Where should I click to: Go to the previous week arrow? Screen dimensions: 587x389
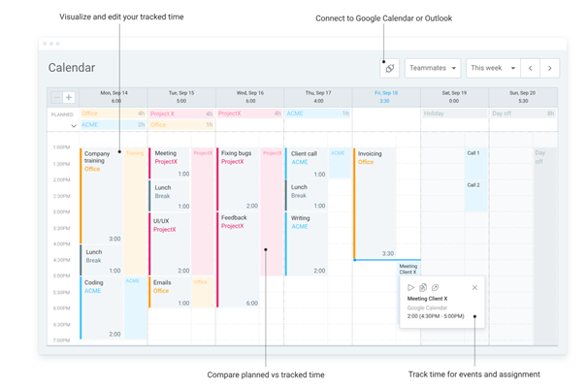[x=530, y=68]
